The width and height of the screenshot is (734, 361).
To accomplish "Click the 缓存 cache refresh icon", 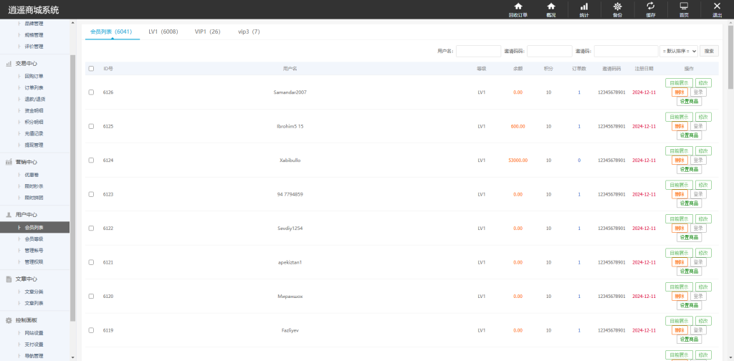I will pyautogui.click(x=650, y=6).
